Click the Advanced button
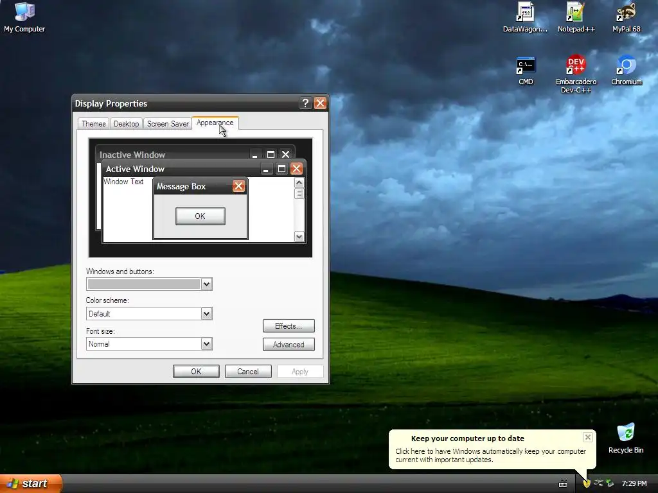 click(x=289, y=345)
